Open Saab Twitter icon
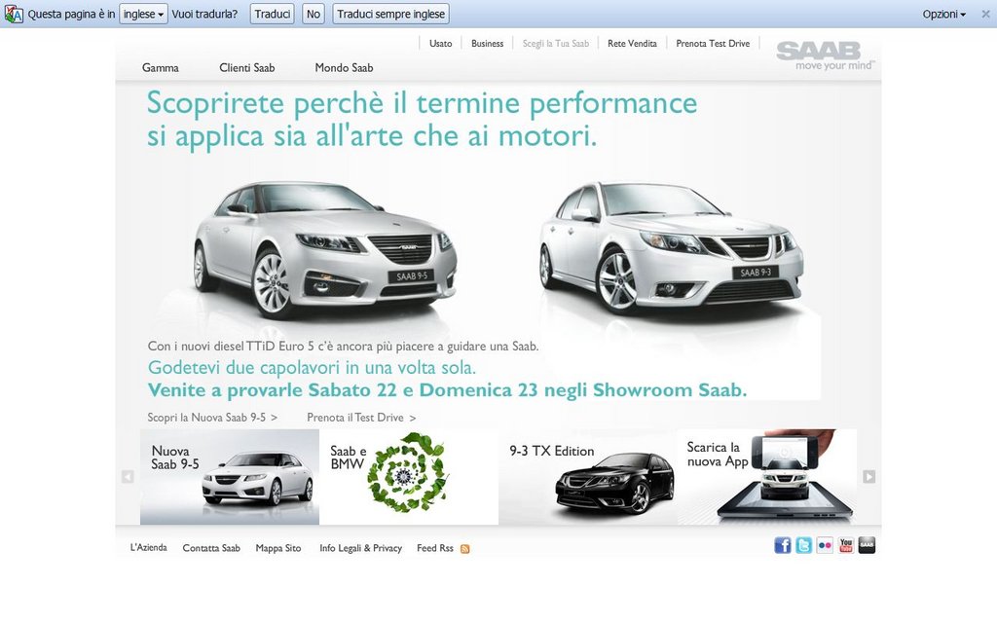The image size is (997, 623). (x=803, y=545)
